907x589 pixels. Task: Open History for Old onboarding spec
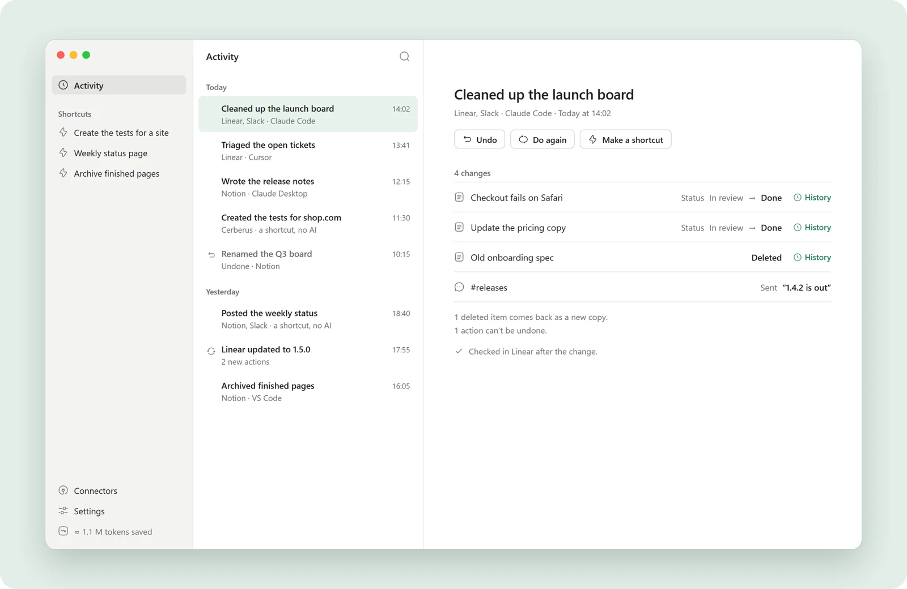coord(812,257)
